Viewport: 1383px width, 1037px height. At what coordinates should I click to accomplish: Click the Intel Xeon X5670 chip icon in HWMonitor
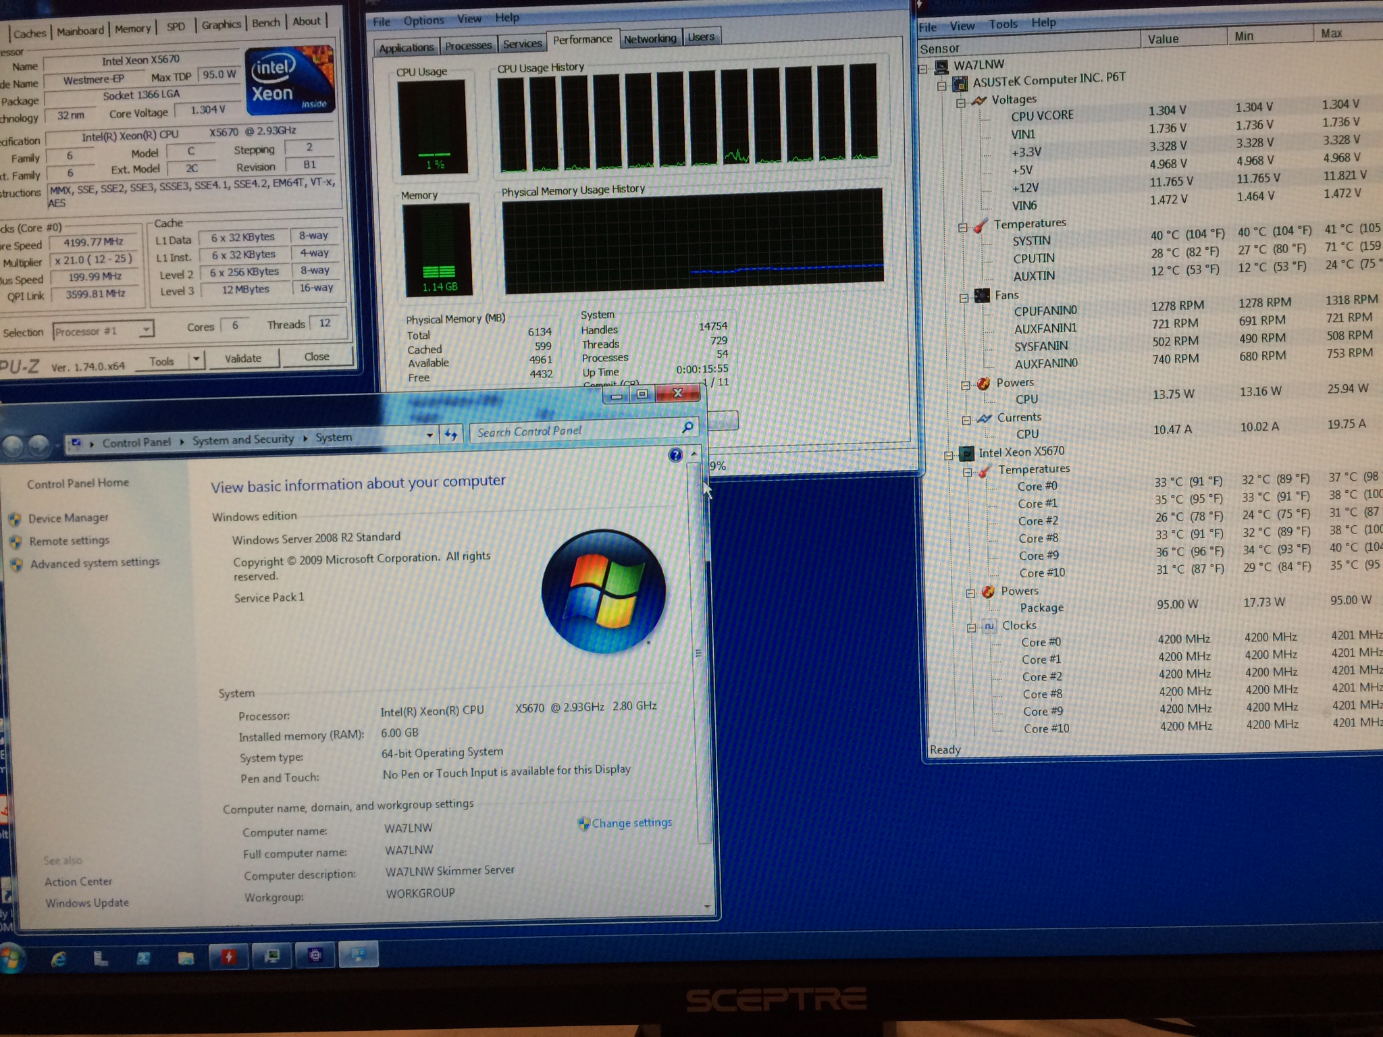coord(967,453)
